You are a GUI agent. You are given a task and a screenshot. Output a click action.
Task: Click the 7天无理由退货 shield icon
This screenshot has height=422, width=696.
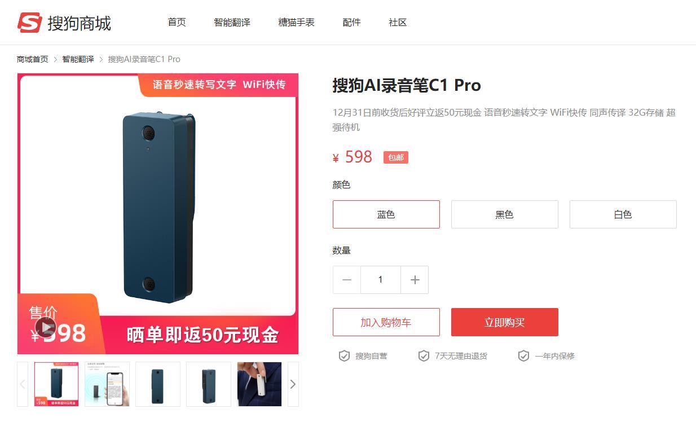[424, 356]
